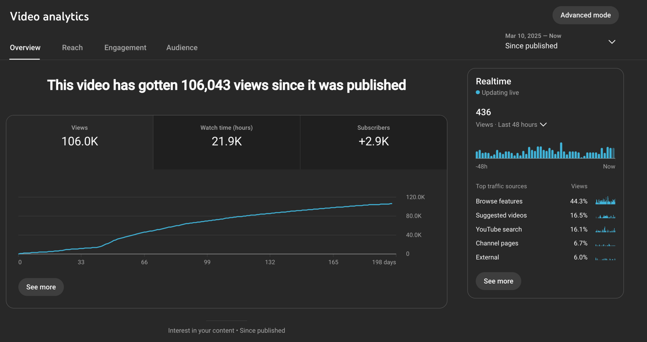Click the 6.0% views value
Screen dimensions: 647x342
pos(580,257)
